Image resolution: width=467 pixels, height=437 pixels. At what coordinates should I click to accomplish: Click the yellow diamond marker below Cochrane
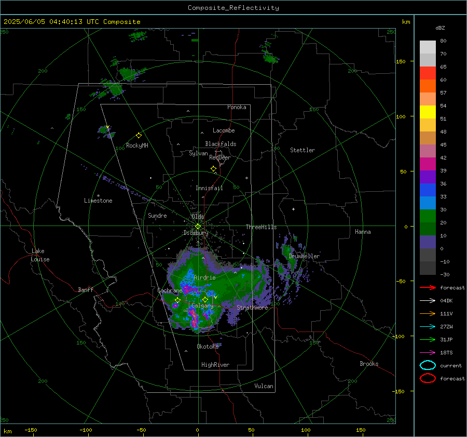[177, 300]
